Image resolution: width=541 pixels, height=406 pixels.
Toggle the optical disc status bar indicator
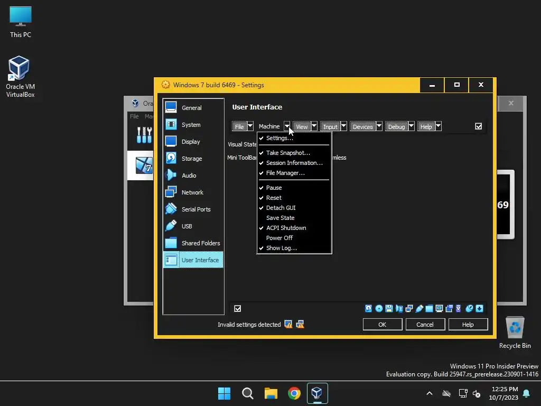378,308
